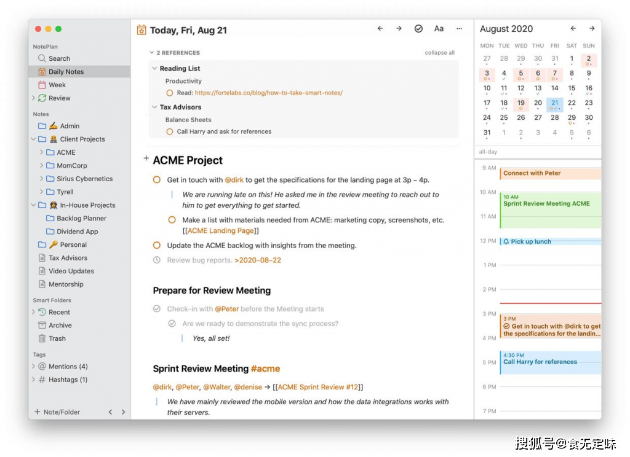This screenshot has height=457, width=630.
Task: Complete the Get in touch with @dirk task
Action: 157,180
